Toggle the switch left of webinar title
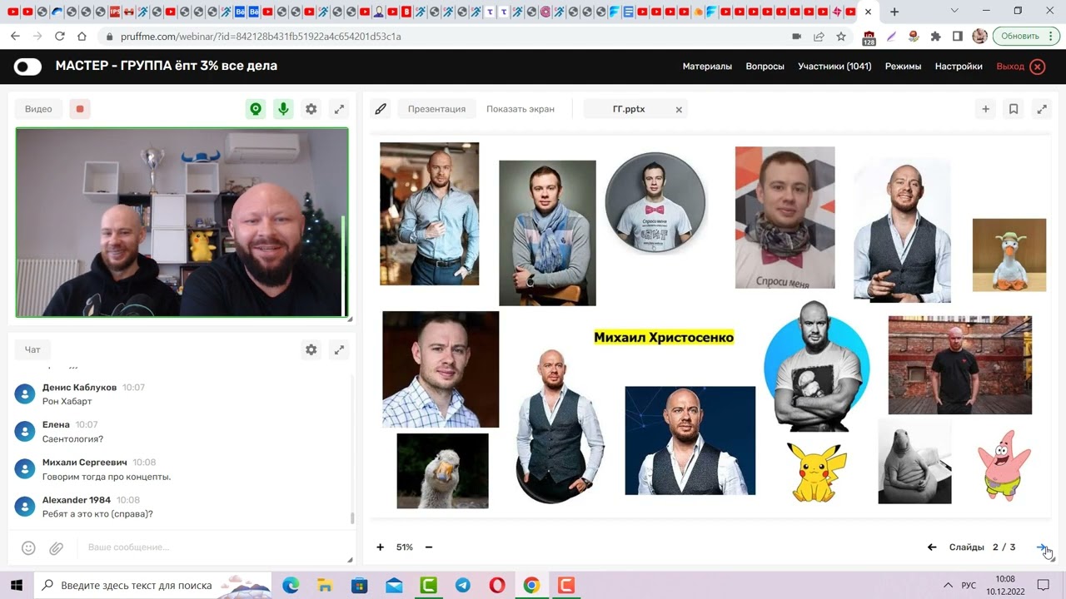The width and height of the screenshot is (1066, 599). click(27, 67)
